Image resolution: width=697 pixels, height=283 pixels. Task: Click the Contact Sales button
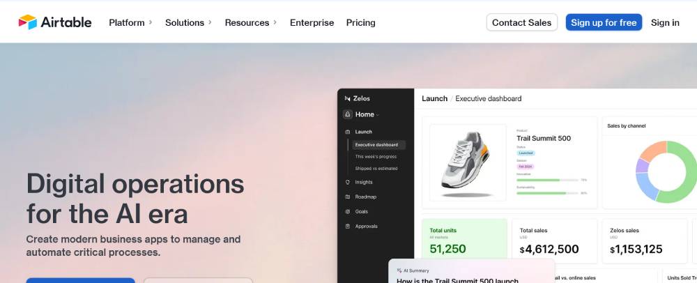(x=522, y=22)
